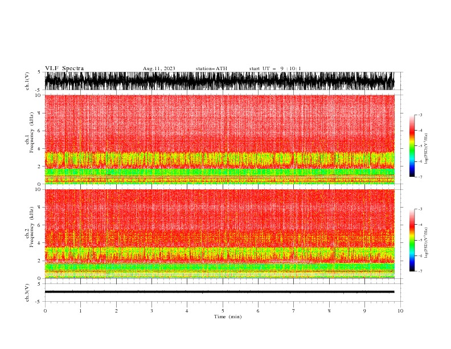This screenshot has height=349, width=451.
Task: Click the ch.2 spectrogram panel
Action: (x=219, y=234)
